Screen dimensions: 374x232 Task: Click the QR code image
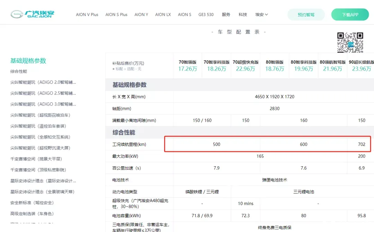point(350,43)
